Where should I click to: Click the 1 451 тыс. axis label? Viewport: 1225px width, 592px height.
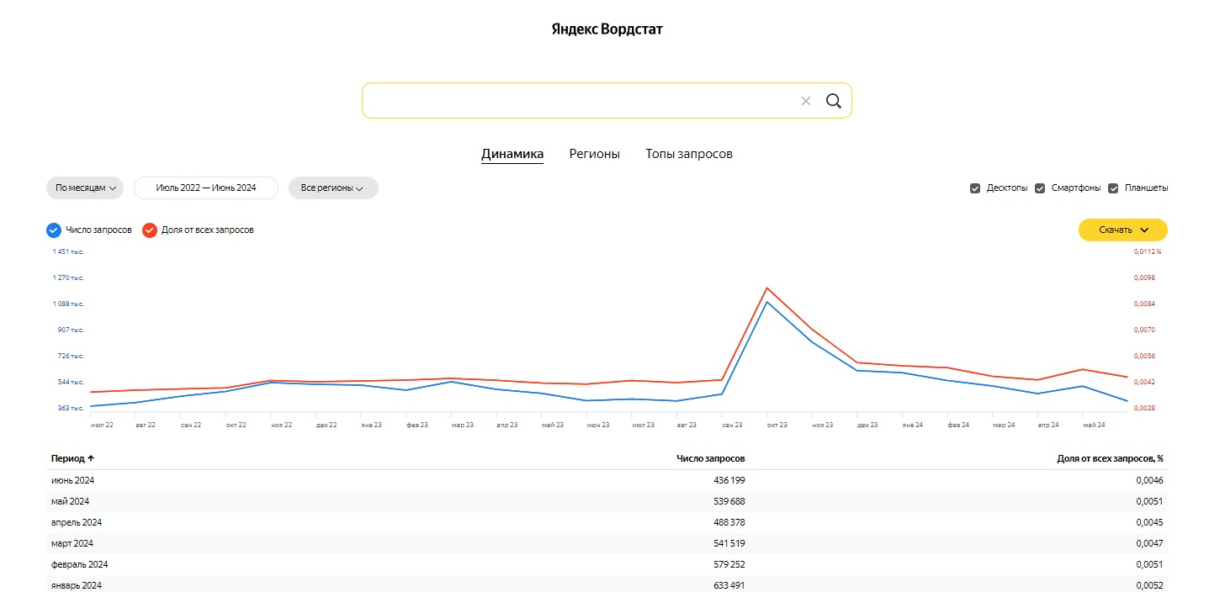point(69,251)
